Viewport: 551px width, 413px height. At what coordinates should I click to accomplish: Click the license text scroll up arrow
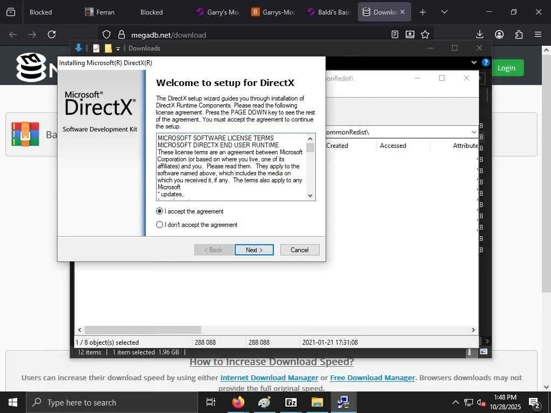click(310, 138)
